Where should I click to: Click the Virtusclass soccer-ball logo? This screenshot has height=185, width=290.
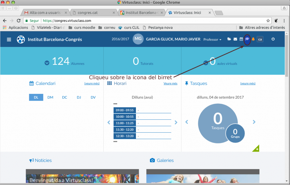coord(21,39)
